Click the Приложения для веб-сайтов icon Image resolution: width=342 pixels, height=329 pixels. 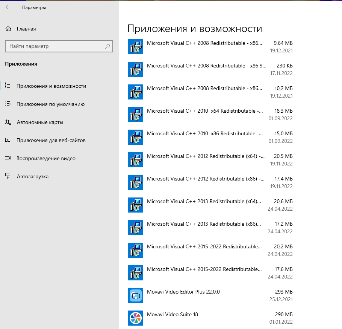pyautogui.click(x=8, y=140)
